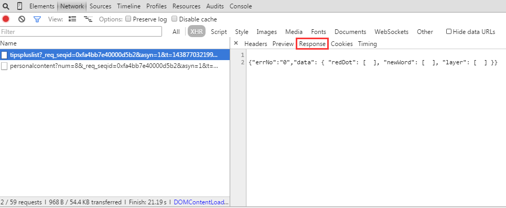
Task: Click the DOMContentLoaded status text
Action: 201,202
